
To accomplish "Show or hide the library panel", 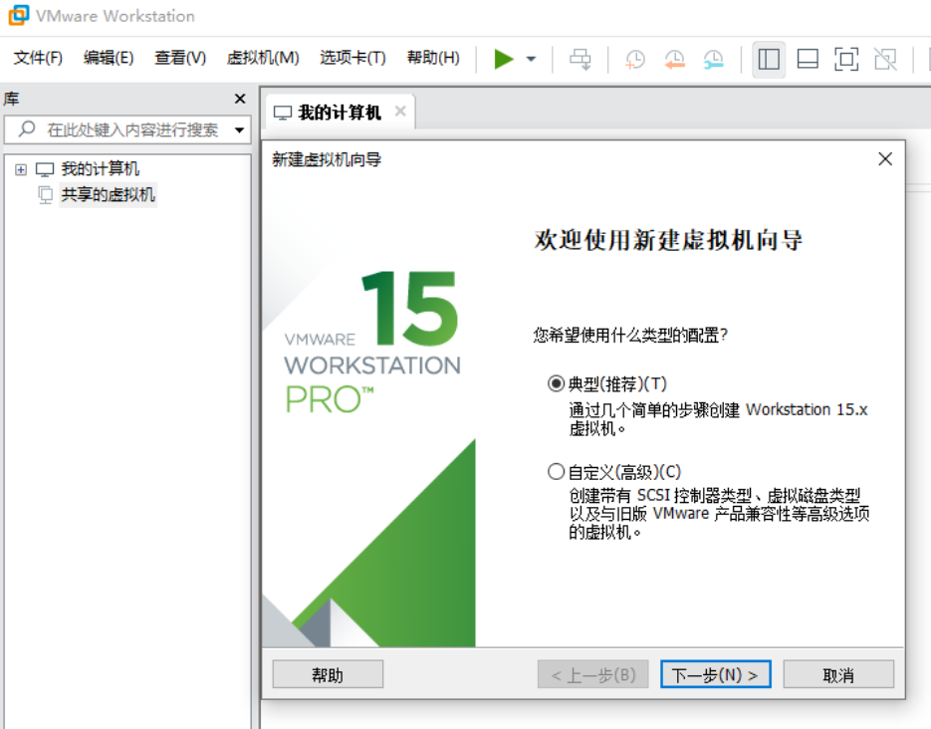I will tap(769, 59).
